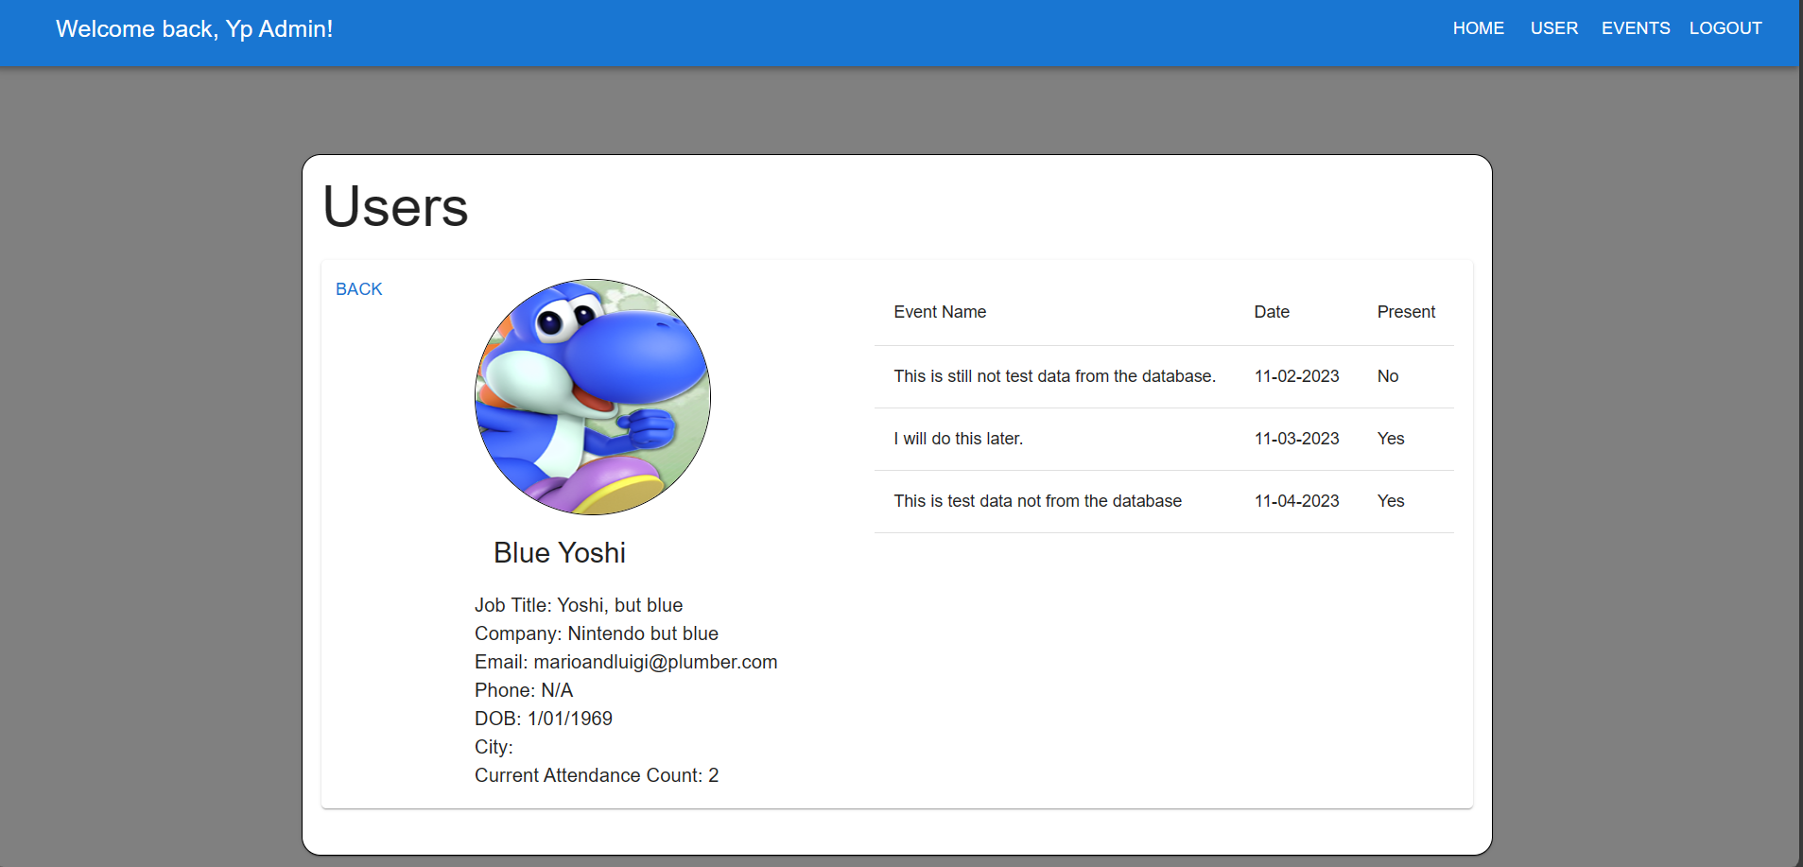This screenshot has width=1803, height=867.
Task: Click the date 11-04-2023
Action: [1297, 501]
